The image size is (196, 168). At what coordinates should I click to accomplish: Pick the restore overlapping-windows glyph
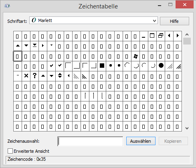(160, 36)
